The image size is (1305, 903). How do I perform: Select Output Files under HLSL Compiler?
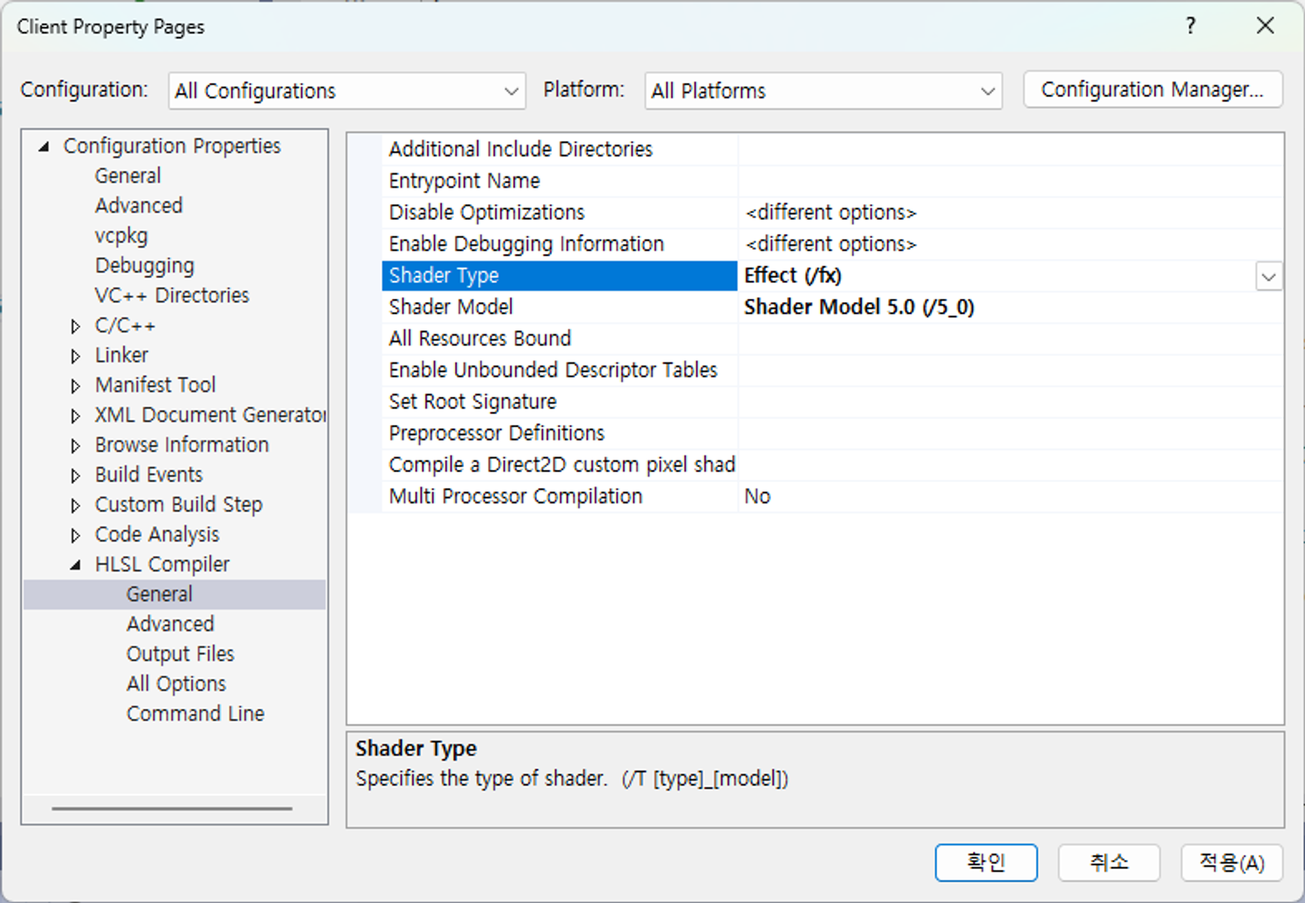180,654
